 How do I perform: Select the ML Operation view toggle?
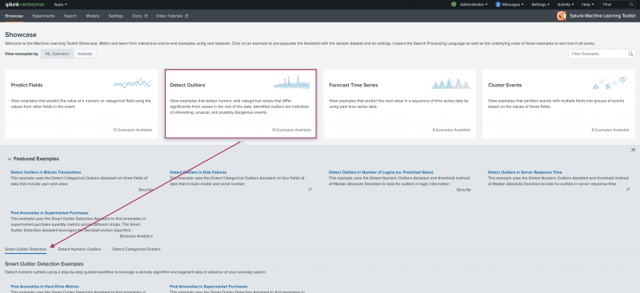[x=58, y=54]
